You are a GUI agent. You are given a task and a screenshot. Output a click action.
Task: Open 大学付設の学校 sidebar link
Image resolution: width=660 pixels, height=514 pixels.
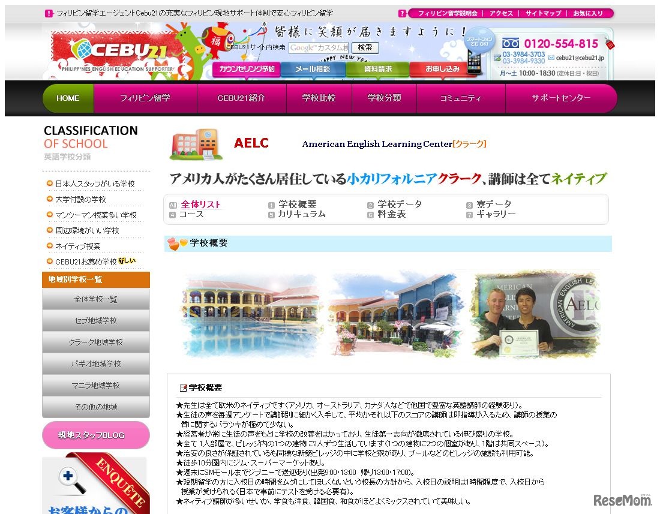tap(80, 199)
